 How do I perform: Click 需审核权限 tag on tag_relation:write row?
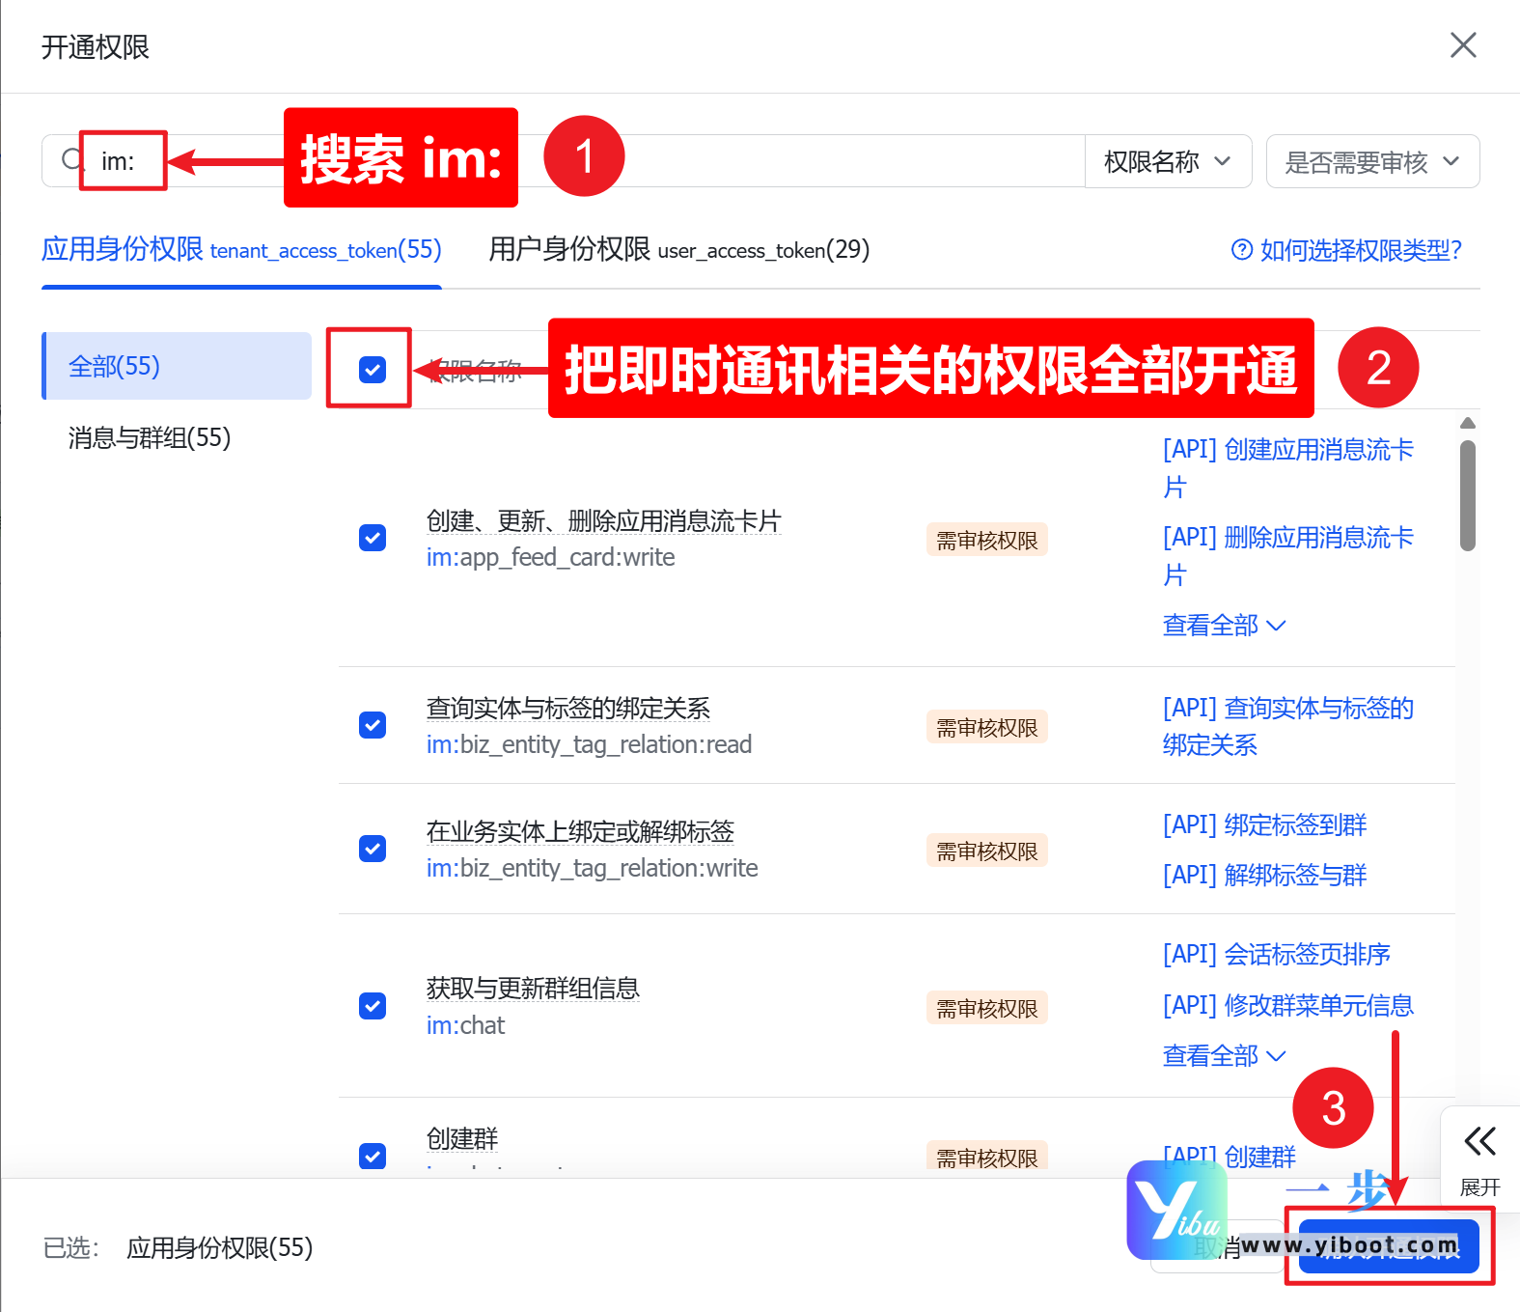987,851
